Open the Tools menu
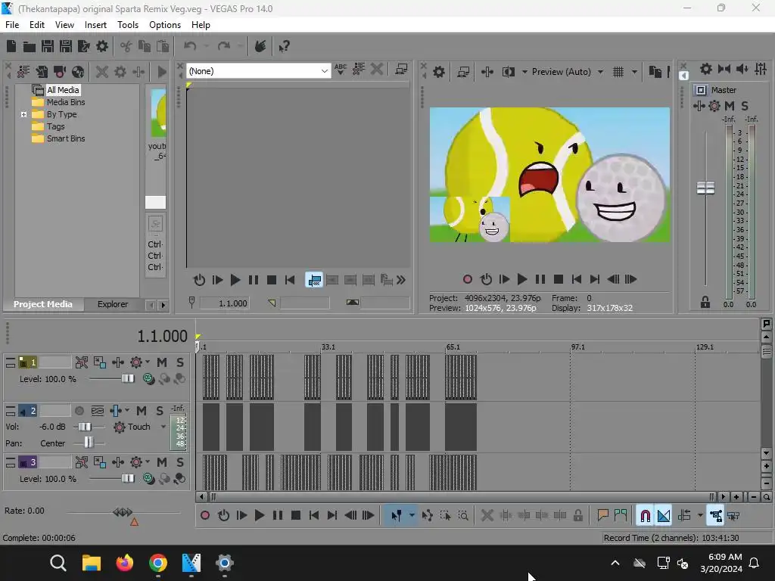 pyautogui.click(x=127, y=25)
